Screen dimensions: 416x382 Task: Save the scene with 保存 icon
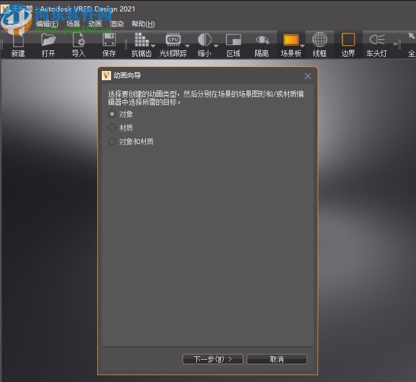click(x=109, y=40)
